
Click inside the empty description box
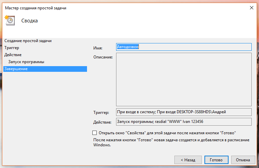183,79
